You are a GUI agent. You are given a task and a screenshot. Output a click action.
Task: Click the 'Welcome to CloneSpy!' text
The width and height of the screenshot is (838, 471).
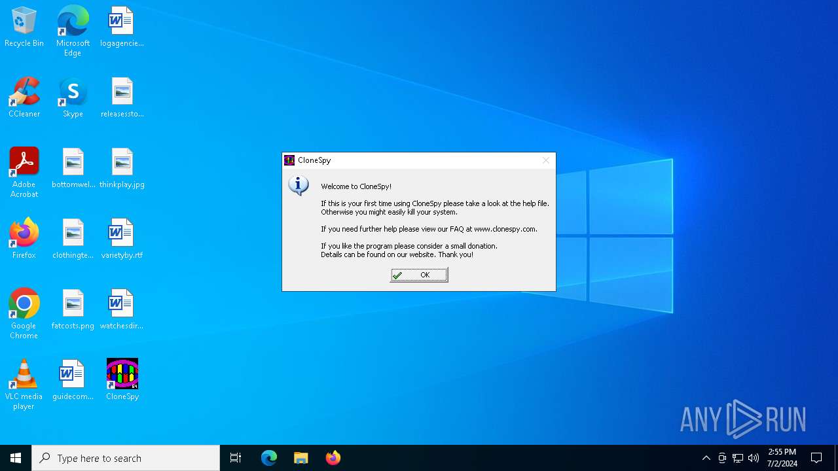(x=356, y=186)
